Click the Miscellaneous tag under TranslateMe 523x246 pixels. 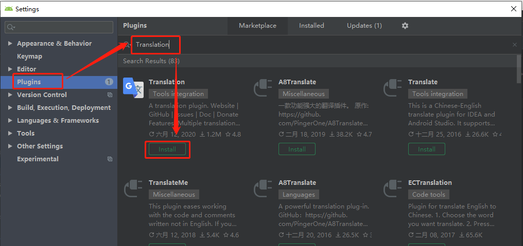[x=174, y=195]
